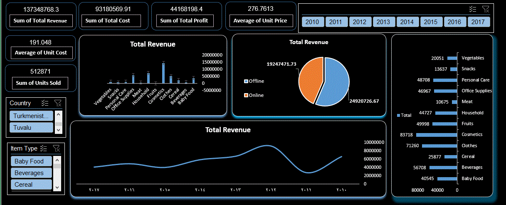Pick 2017 in the year slicer
This screenshot has width=506, height=205.
pos(478,22)
